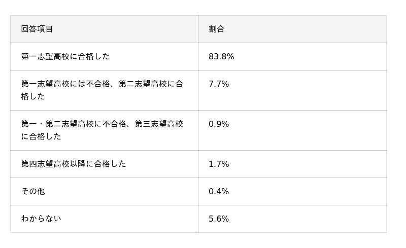Click the words 第三志望高校 in 0.9% row
Screen dimensions: 406x248
point(159,124)
